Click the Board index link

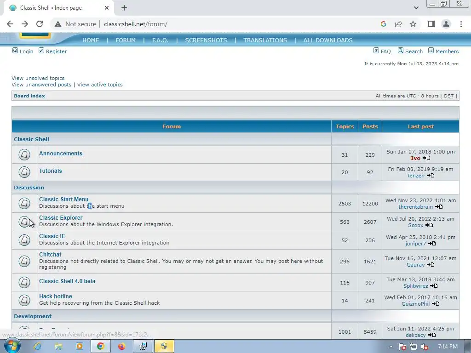point(29,96)
